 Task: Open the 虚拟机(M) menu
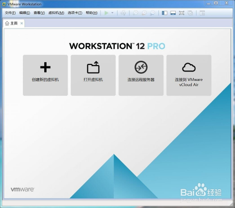click(56, 13)
